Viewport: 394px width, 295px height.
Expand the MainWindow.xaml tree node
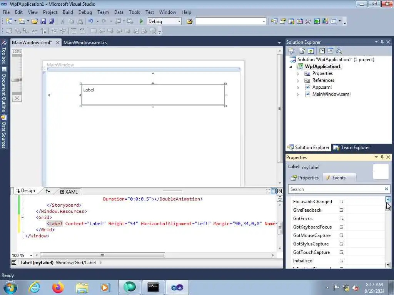click(298, 94)
